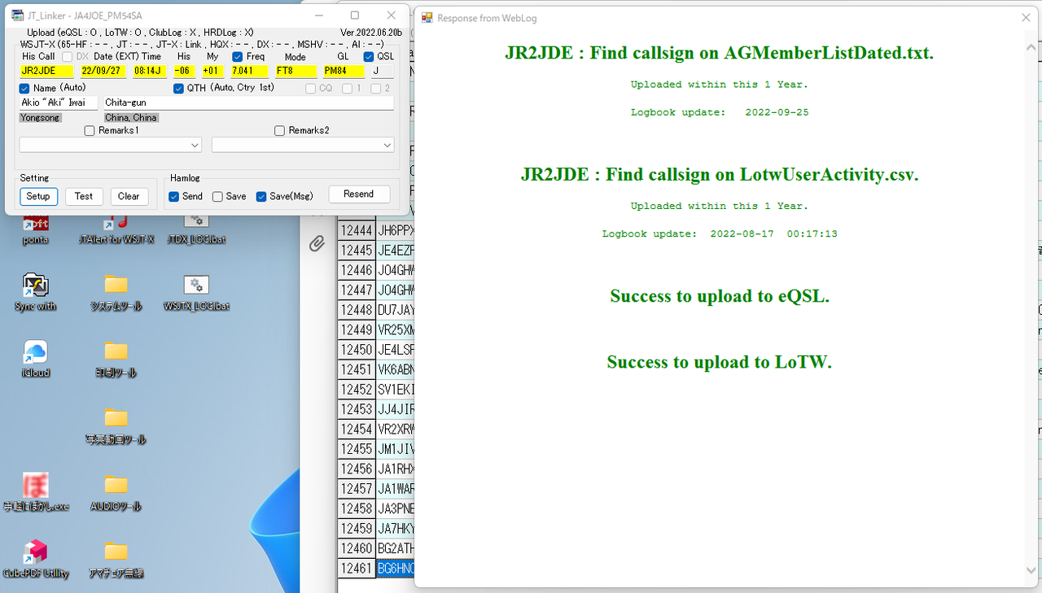The width and height of the screenshot is (1042, 593).
Task: Select the 写真動画ツール folder on desktop
Action: (x=116, y=426)
